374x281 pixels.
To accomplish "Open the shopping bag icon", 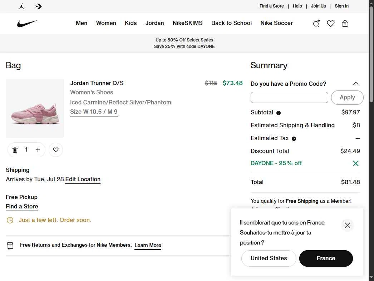I will (345, 23).
